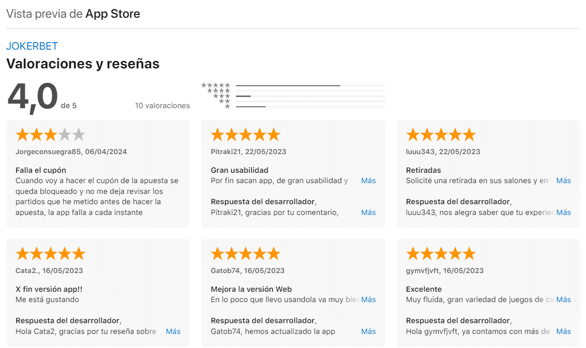The width and height of the screenshot is (586, 348).
Task: Expand developer response to luuu343 with Más
Action: pyautogui.click(x=563, y=213)
